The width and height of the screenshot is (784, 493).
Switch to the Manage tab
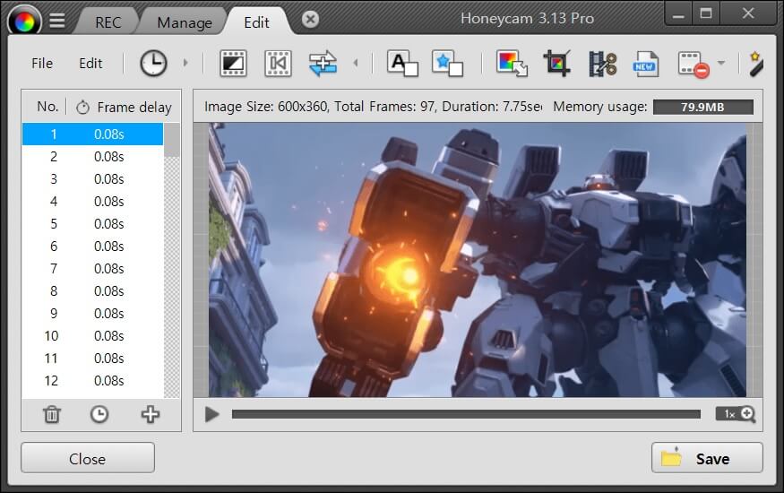[x=185, y=22]
